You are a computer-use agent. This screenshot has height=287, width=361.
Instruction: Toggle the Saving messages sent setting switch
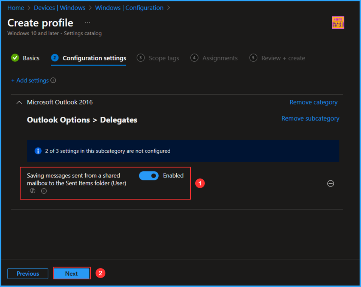point(149,176)
